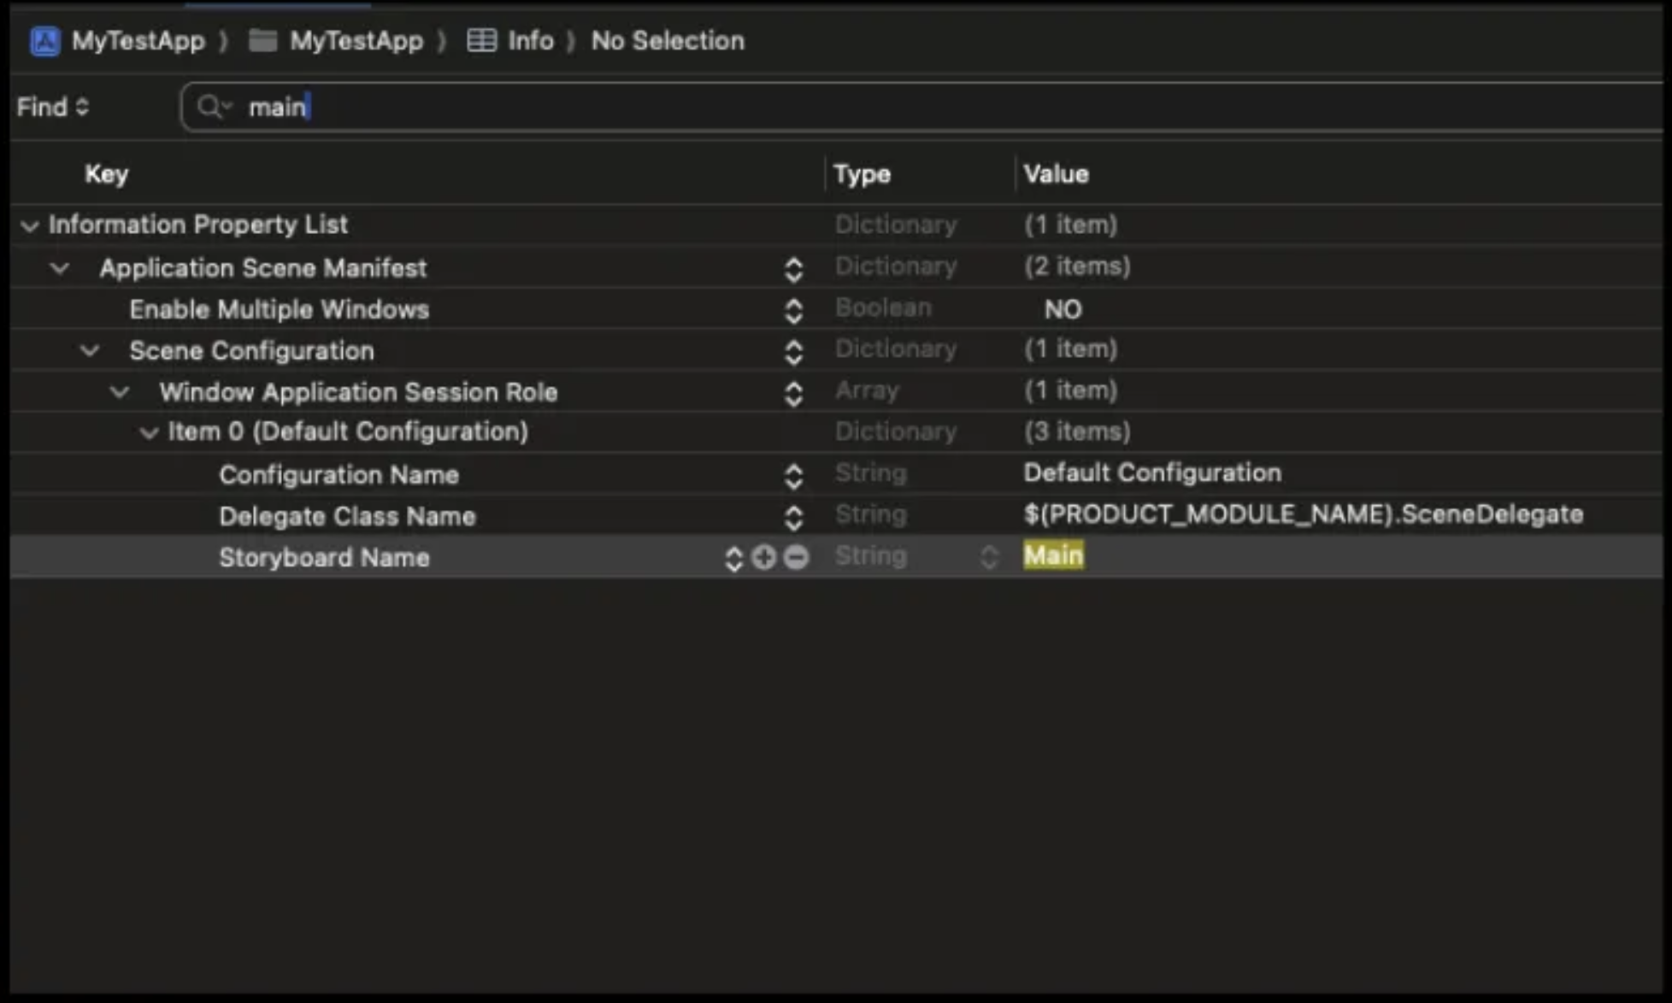Open key stepper for Delegate Class Name
Viewport: 1672px width, 1003px height.
[x=793, y=517]
